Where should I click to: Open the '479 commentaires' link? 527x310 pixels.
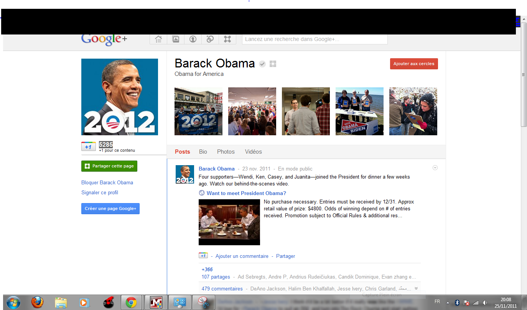[x=222, y=289]
